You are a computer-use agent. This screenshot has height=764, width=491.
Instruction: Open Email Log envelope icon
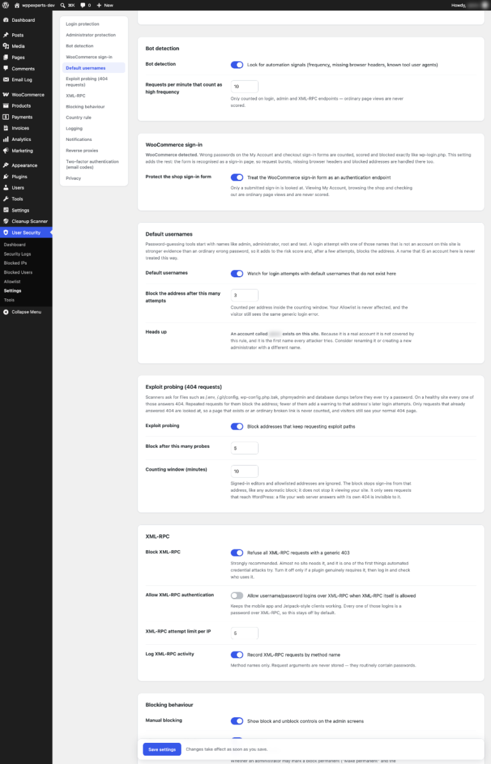pyautogui.click(x=6, y=79)
